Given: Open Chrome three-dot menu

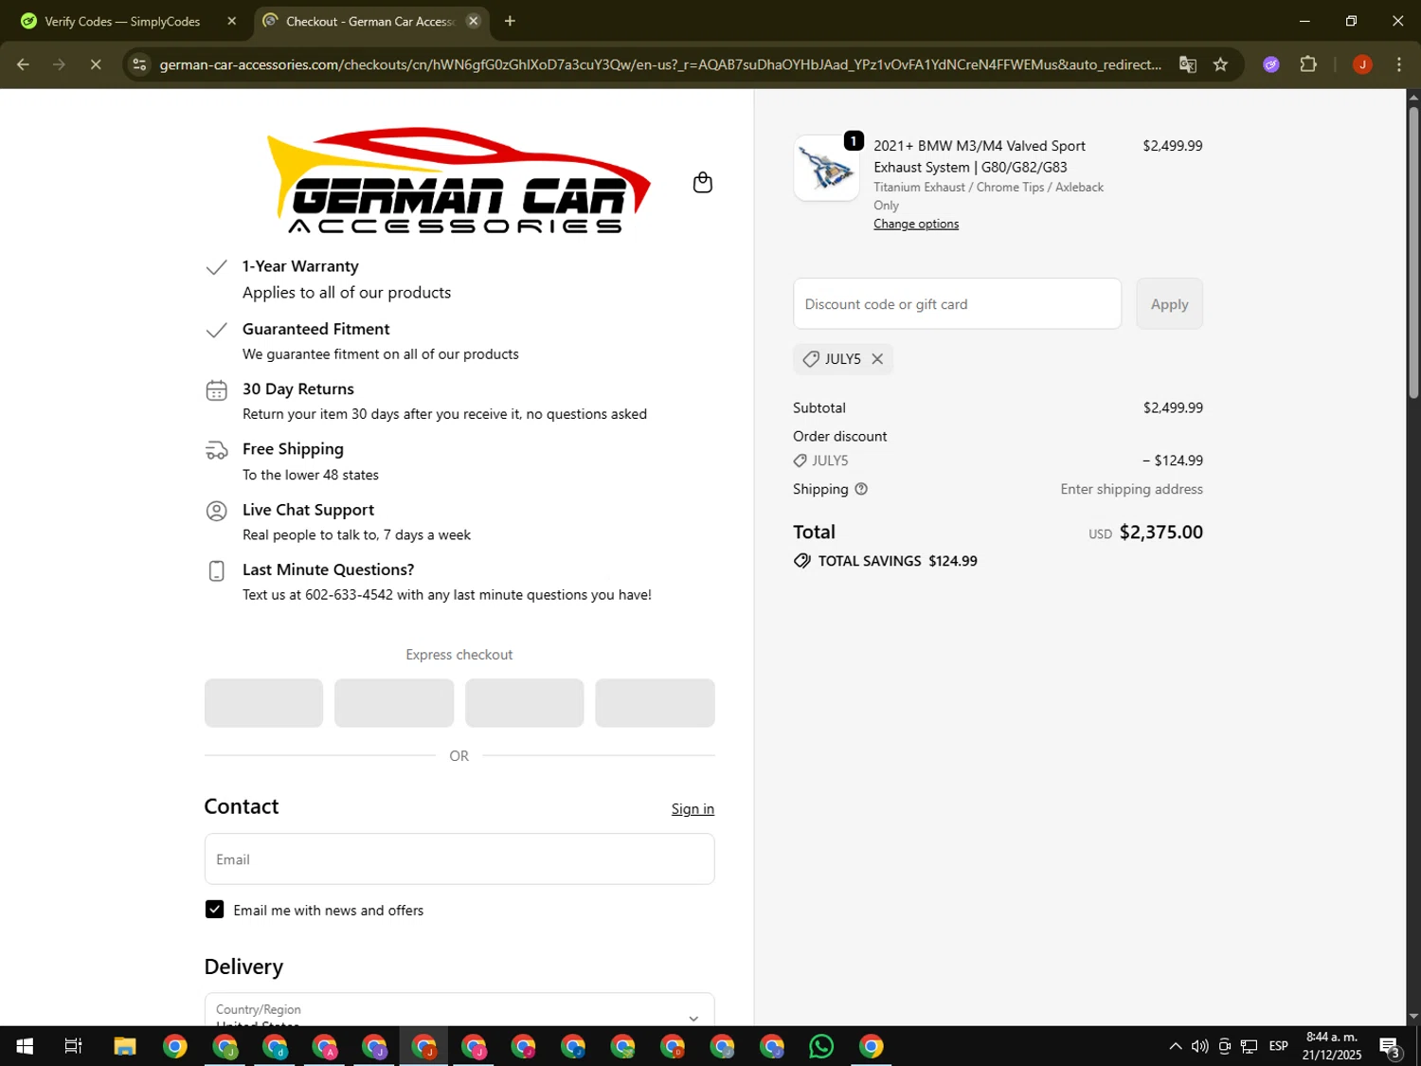Looking at the screenshot, I should [x=1399, y=64].
